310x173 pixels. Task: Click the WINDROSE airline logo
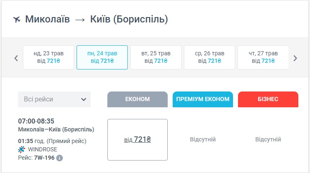[22, 149]
